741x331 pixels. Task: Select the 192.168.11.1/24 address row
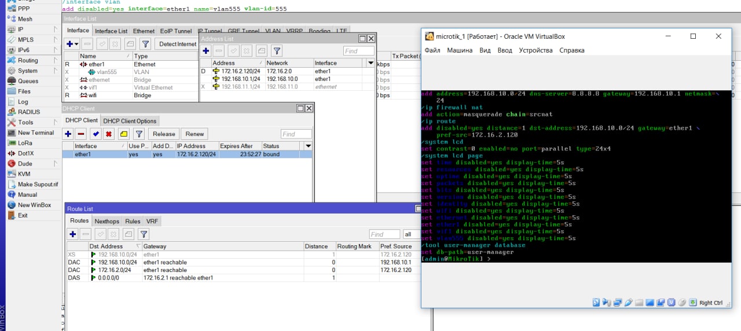[288, 86]
